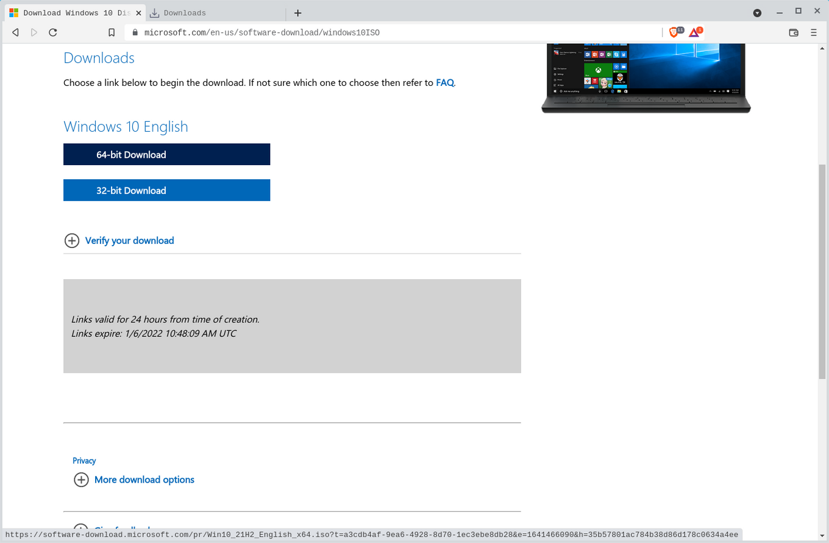The width and height of the screenshot is (829, 543).
Task: Open the Privacy link
Action: [84, 461]
